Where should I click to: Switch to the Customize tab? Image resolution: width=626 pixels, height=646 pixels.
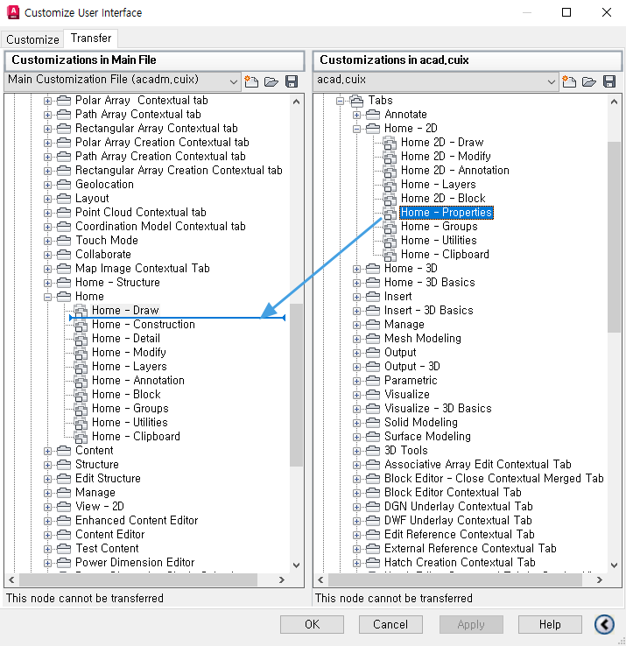32,39
